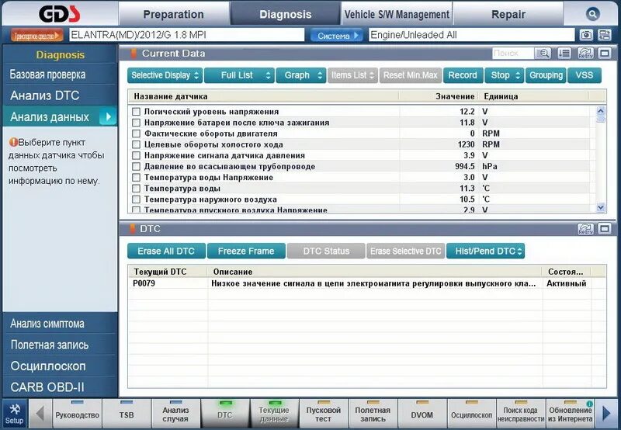Click the left arrow in the bottom toolbar
The image size is (621, 430).
(x=40, y=414)
